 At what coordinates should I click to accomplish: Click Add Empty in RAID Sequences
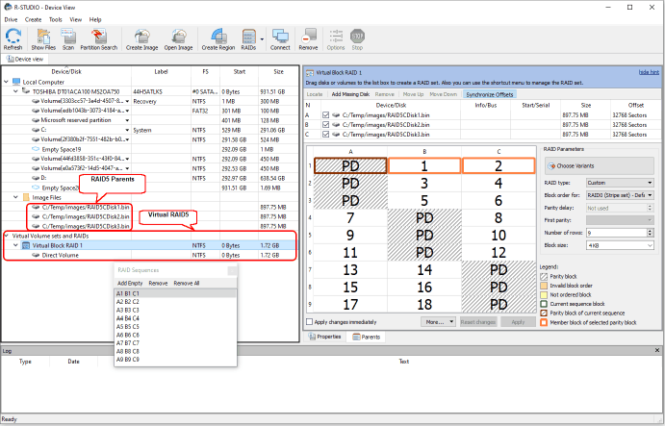[130, 283]
